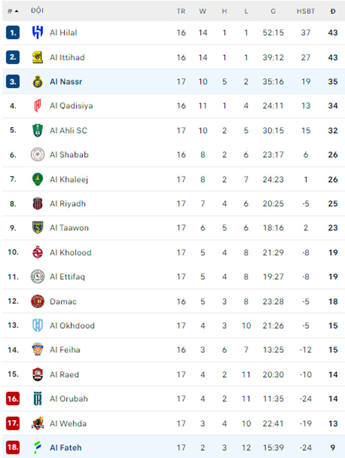Click the red rank 16 badge

point(13,399)
